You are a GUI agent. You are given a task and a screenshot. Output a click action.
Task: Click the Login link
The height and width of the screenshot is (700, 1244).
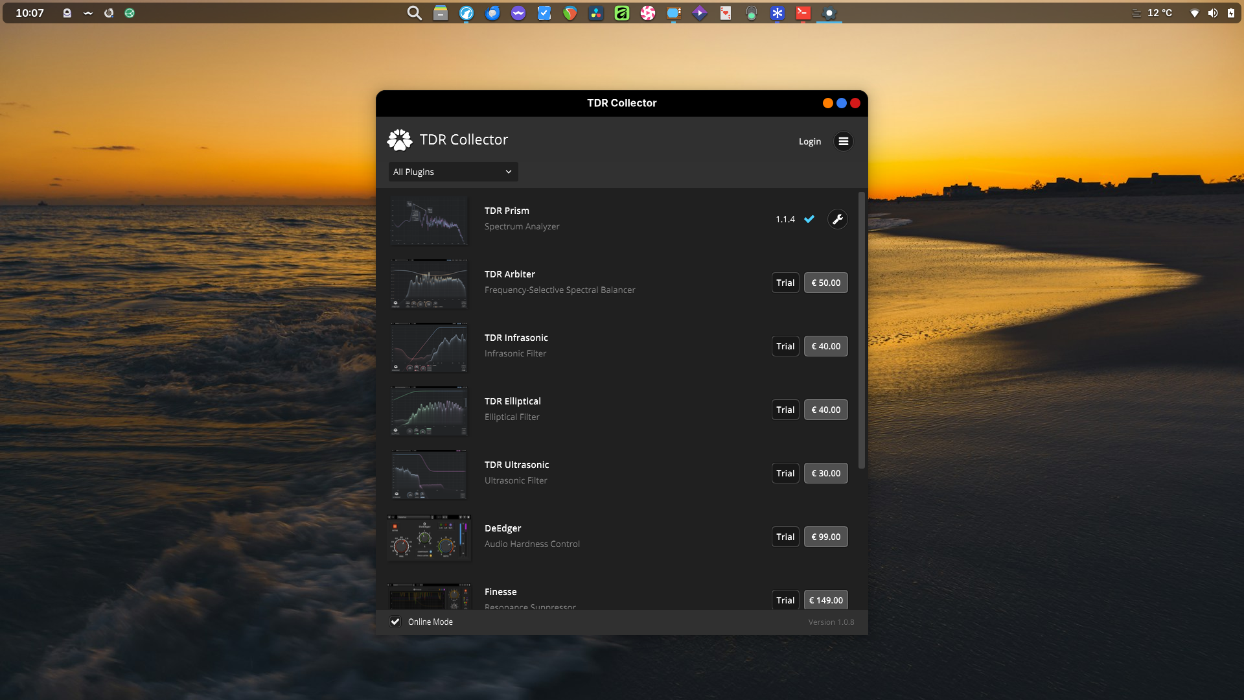click(x=810, y=141)
